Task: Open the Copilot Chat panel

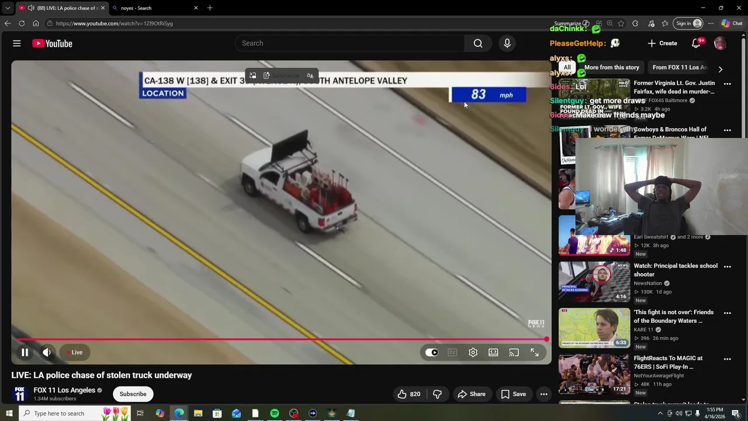Action: point(732,23)
